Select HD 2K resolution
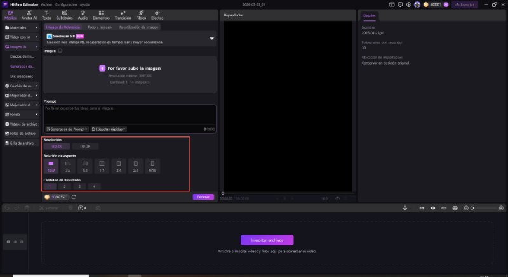The image size is (508, 277). coord(57,146)
